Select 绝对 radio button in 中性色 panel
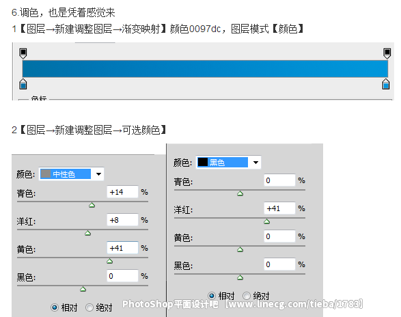The width and height of the screenshot is (401, 317). (89, 307)
